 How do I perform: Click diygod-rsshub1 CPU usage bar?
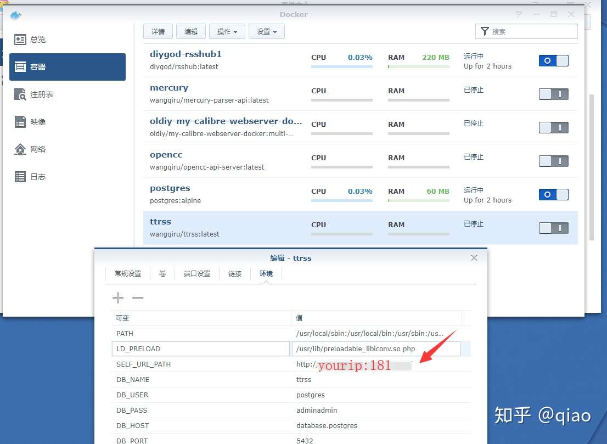coord(342,67)
